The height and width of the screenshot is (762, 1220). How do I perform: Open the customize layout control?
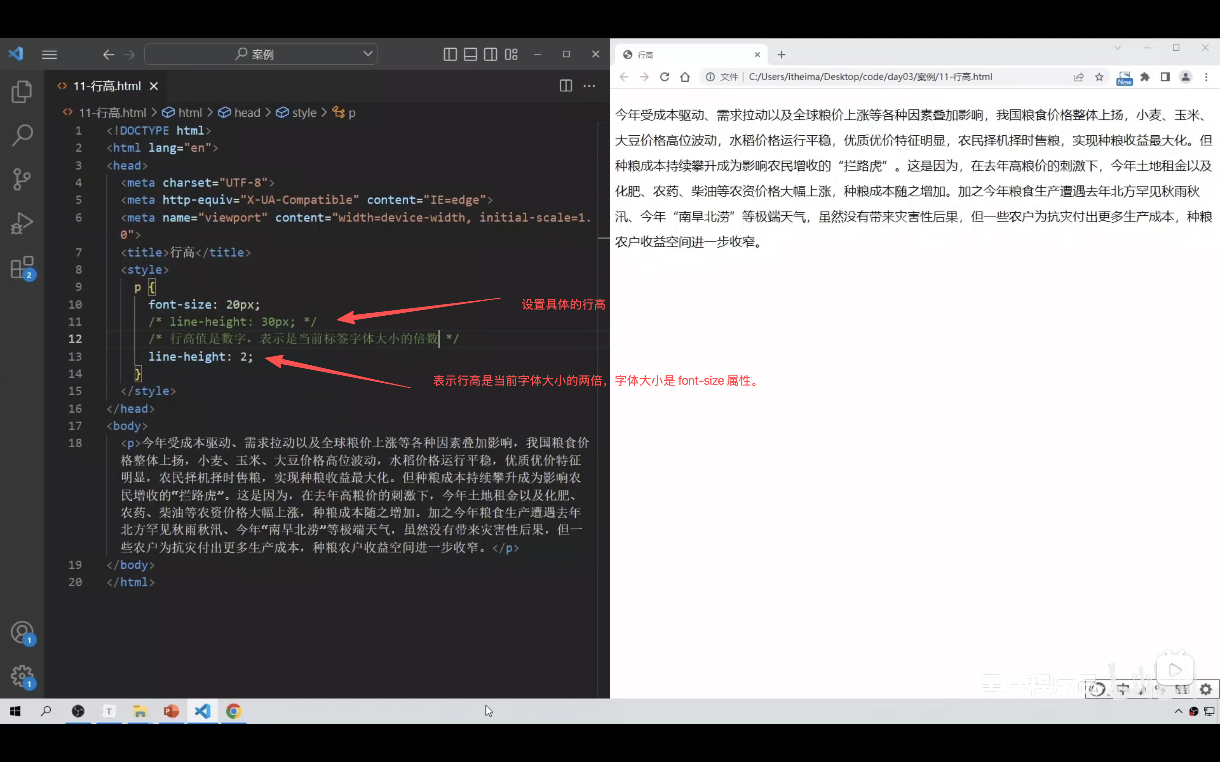511,54
